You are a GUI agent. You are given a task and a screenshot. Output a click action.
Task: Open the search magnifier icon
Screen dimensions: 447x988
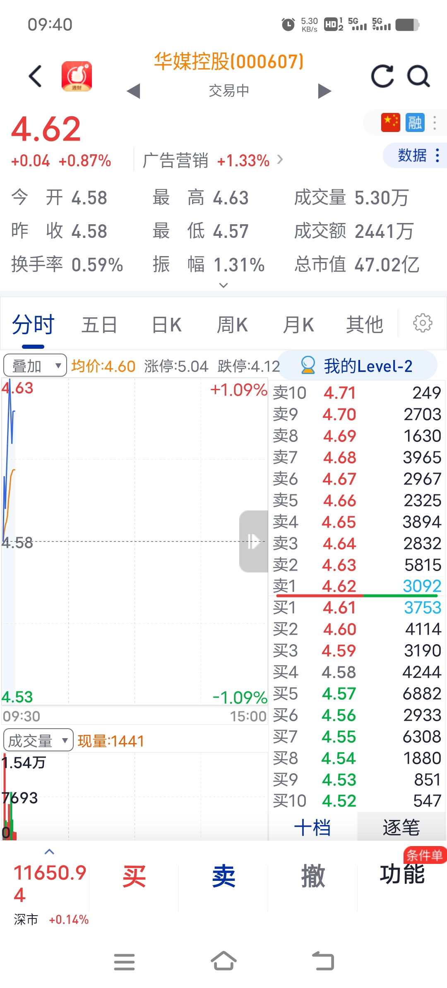418,76
